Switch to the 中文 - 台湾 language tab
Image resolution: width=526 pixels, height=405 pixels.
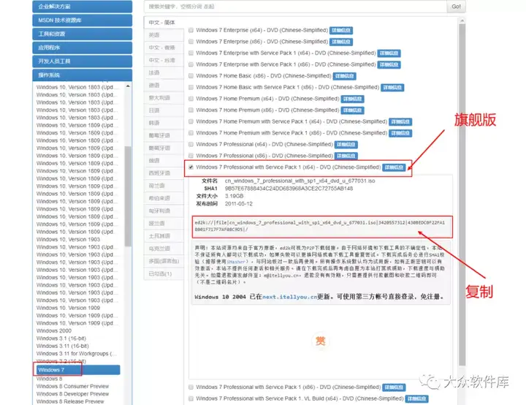tap(164, 60)
